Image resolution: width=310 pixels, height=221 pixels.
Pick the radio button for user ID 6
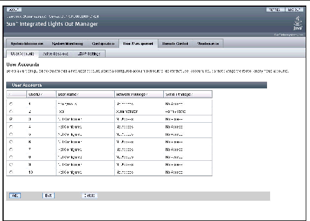coord(11,142)
